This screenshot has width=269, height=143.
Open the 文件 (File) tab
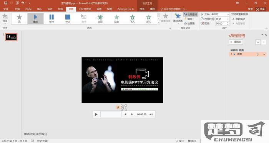coord(6,9)
